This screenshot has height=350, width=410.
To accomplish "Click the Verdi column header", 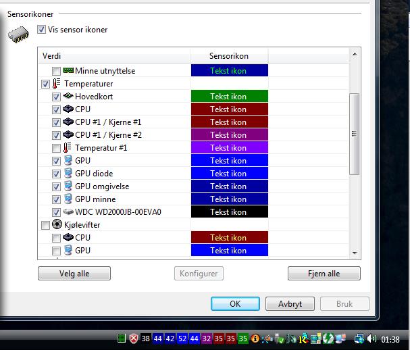I will coord(114,55).
